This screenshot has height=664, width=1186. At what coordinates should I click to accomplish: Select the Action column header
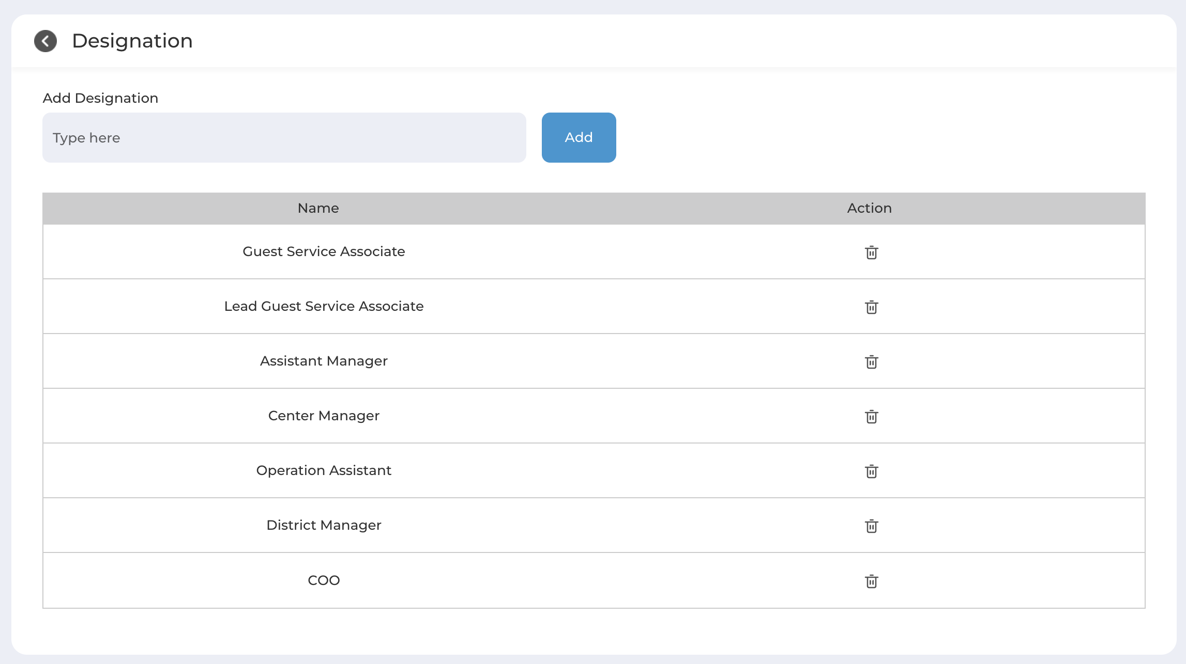click(869, 208)
